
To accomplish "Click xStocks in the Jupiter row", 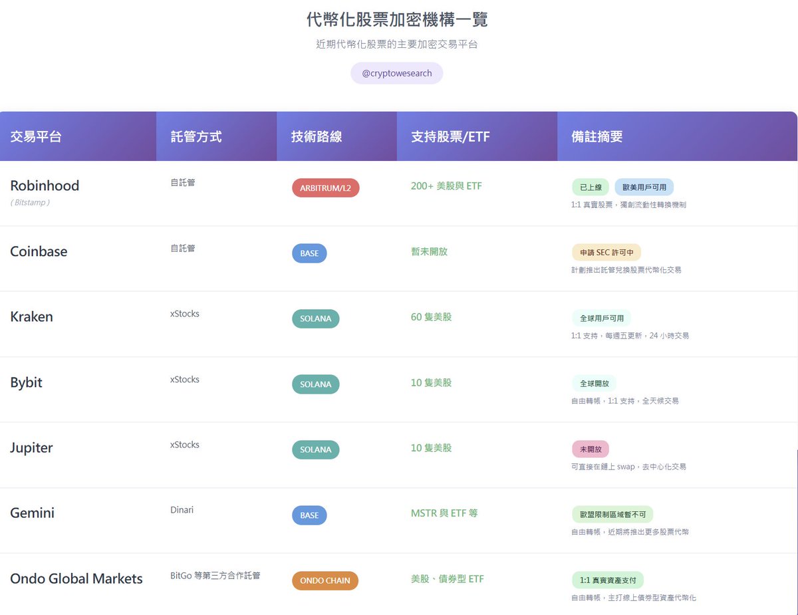I will click(x=185, y=444).
